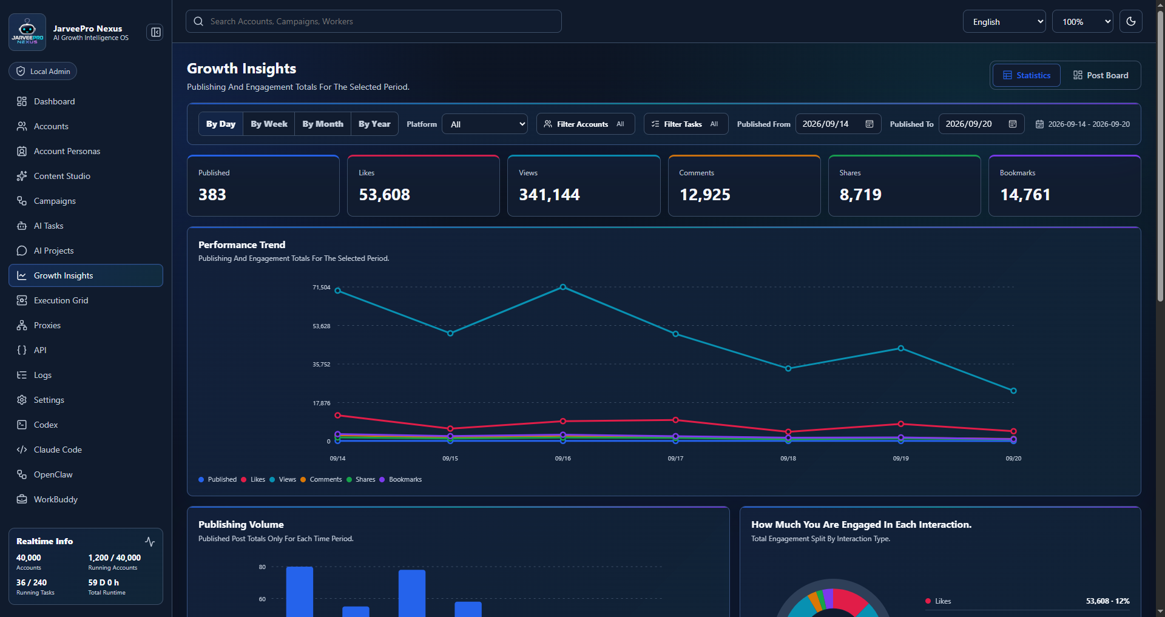This screenshot has height=617, width=1165.
Task: Click the Published From date field
Action: [x=838, y=124]
